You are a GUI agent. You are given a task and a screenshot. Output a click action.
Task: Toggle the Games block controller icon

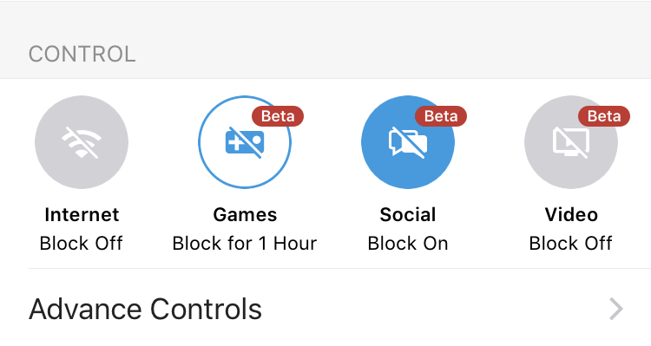pyautogui.click(x=245, y=142)
